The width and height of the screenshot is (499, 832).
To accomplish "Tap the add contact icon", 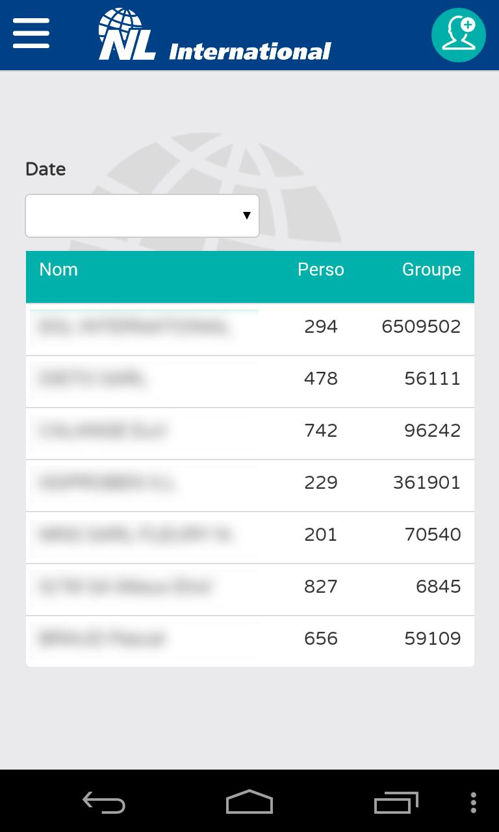I will click(458, 35).
